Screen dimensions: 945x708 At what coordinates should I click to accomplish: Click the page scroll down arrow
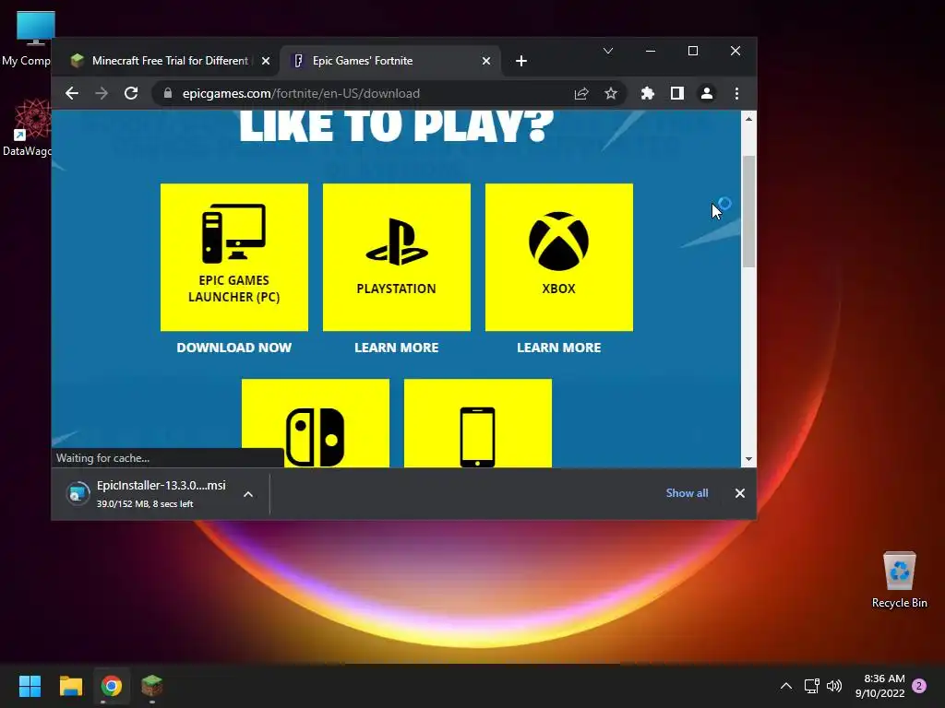click(x=748, y=459)
